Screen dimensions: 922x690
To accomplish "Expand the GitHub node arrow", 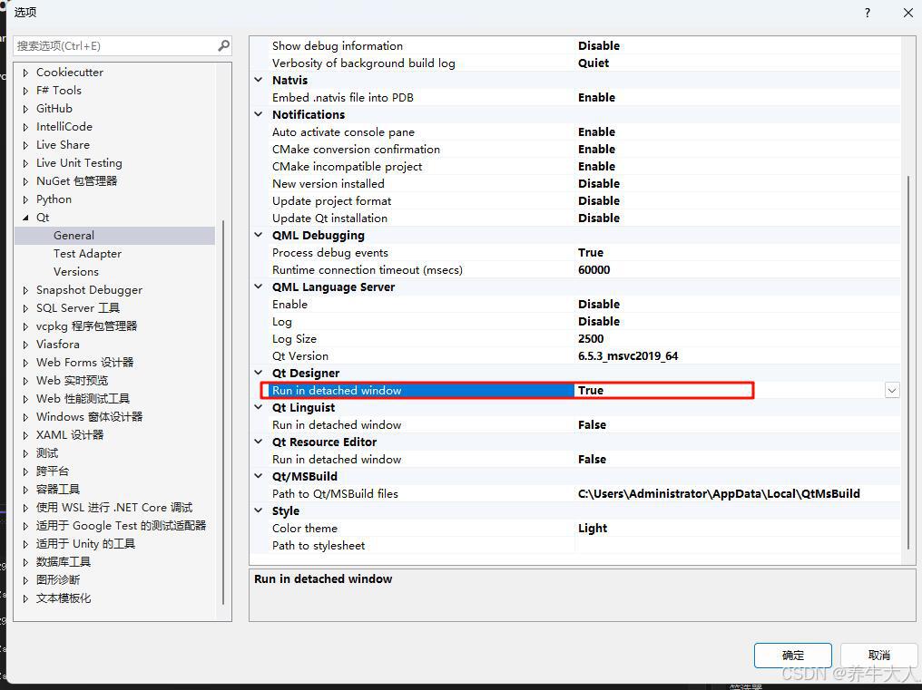I will click(x=25, y=110).
